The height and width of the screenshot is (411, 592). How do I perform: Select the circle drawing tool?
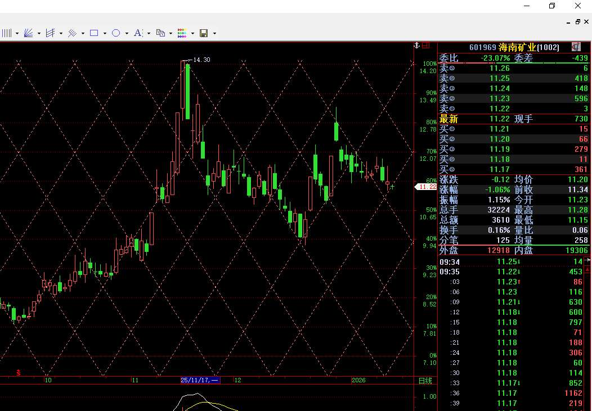tap(116, 33)
